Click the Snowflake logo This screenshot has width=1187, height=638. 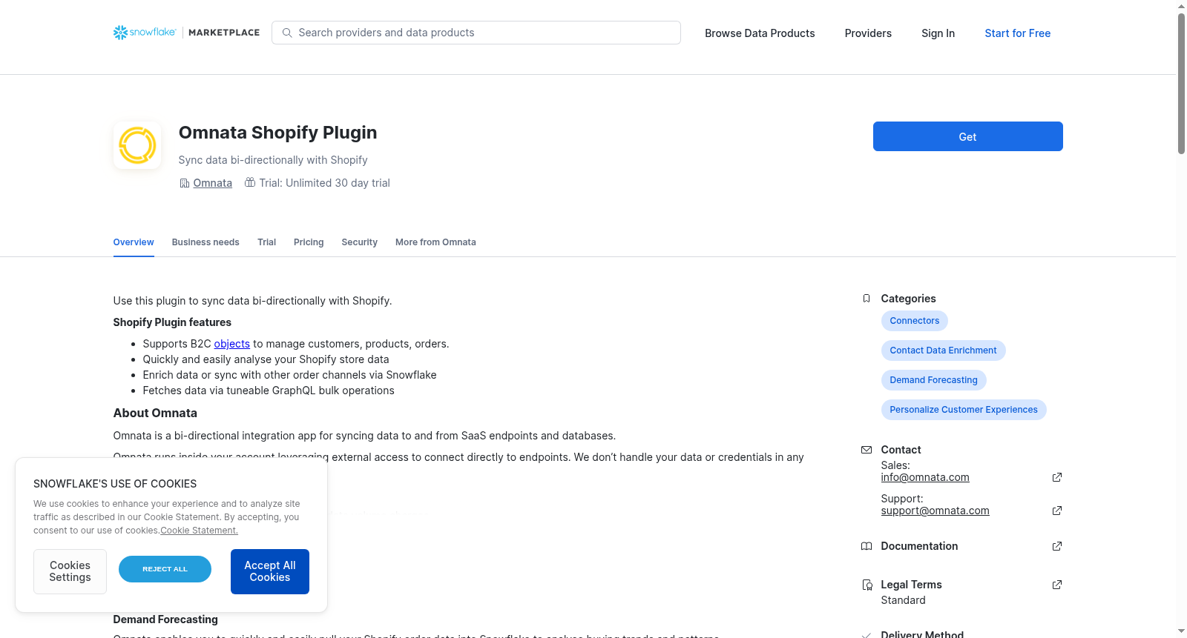click(145, 33)
